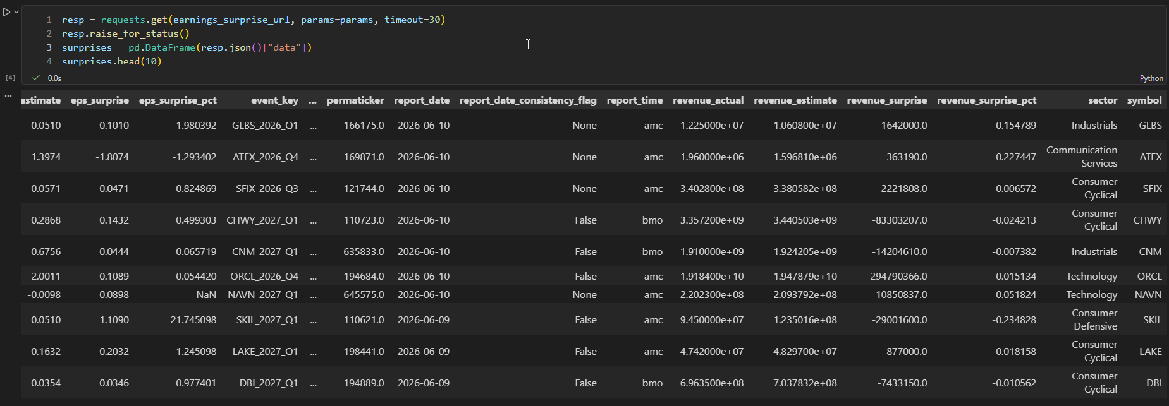Select the DBI_2027_Q1 event key cell
Image resolution: width=1169 pixels, height=406 pixels.
[269, 383]
